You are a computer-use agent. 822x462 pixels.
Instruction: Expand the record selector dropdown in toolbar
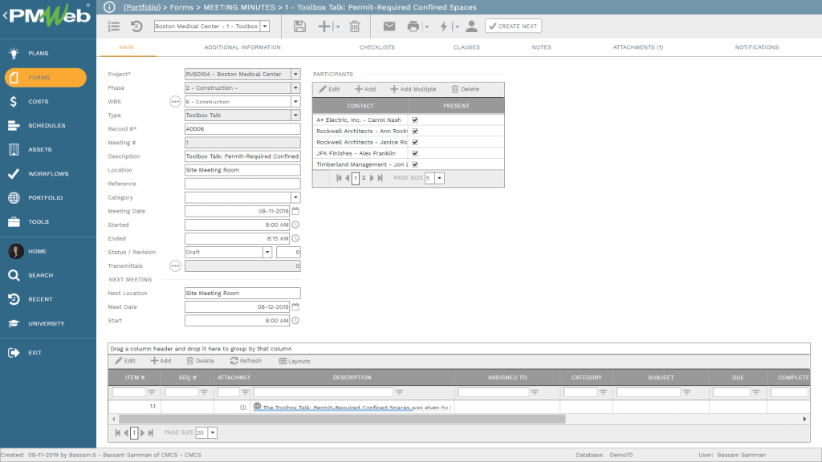point(265,26)
